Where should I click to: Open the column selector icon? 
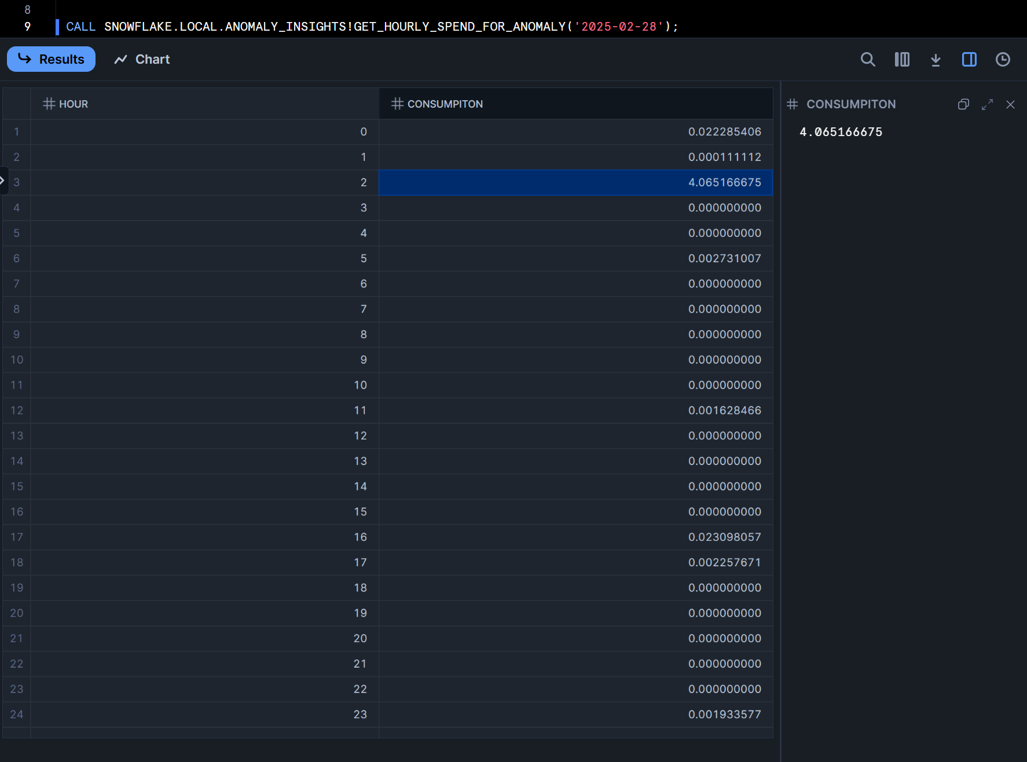901,59
